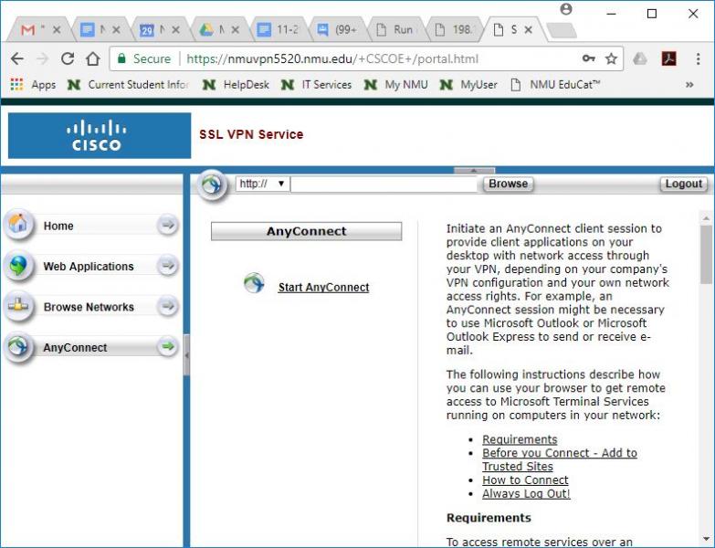Open the Apps bookmarks shortcut
This screenshot has width=715, height=548.
[x=33, y=85]
